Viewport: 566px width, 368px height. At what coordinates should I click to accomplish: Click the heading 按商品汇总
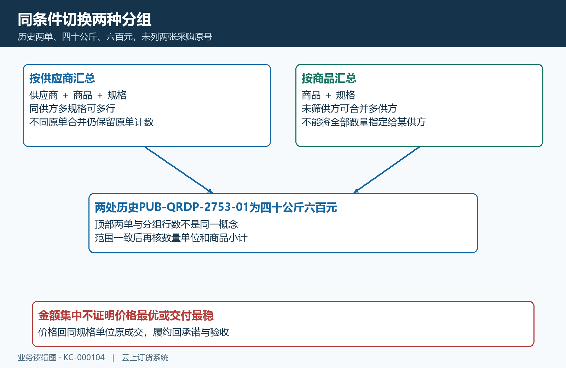329,78
